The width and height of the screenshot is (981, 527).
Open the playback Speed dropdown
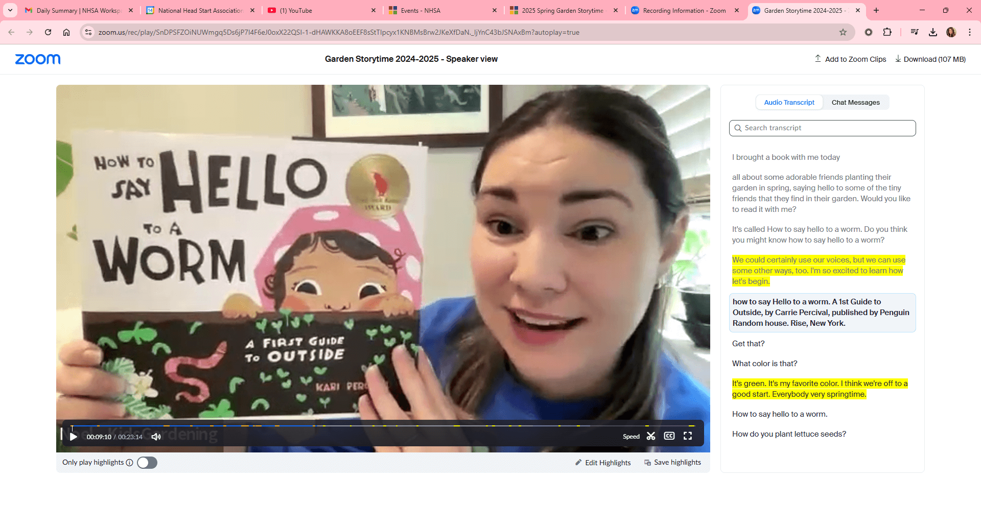click(x=631, y=437)
